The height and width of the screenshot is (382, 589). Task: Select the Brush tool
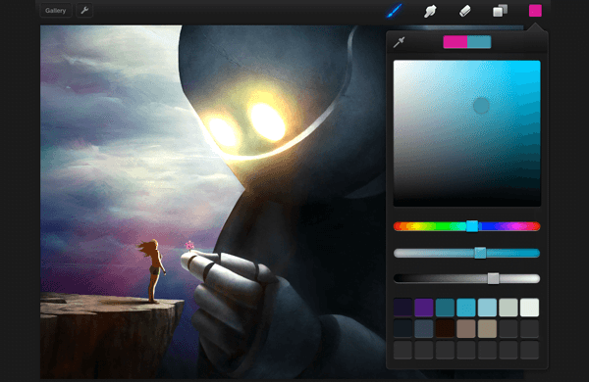[x=394, y=11]
